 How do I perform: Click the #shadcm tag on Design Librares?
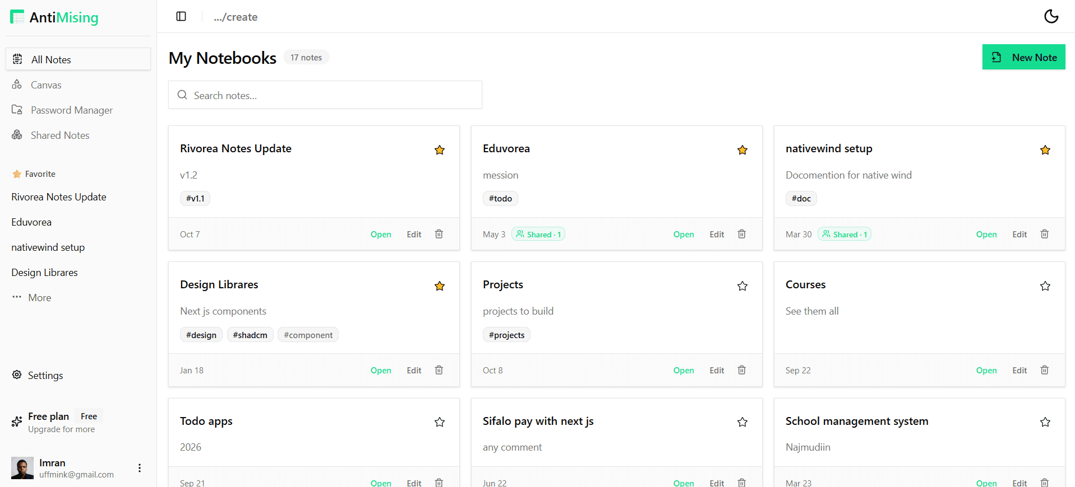point(250,335)
